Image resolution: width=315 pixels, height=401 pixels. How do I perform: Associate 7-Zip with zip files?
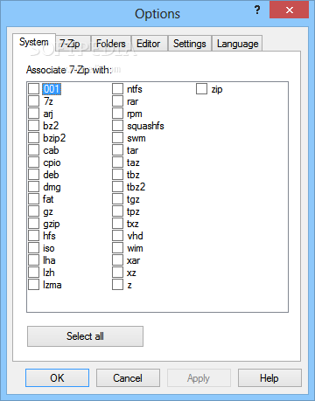point(201,89)
